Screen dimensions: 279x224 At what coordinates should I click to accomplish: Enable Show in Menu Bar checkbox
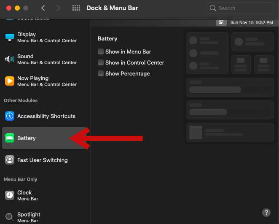pos(101,51)
